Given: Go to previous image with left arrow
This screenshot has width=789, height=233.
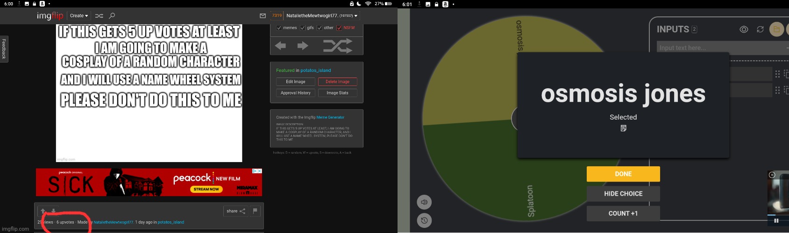Looking at the screenshot, I should [280, 46].
